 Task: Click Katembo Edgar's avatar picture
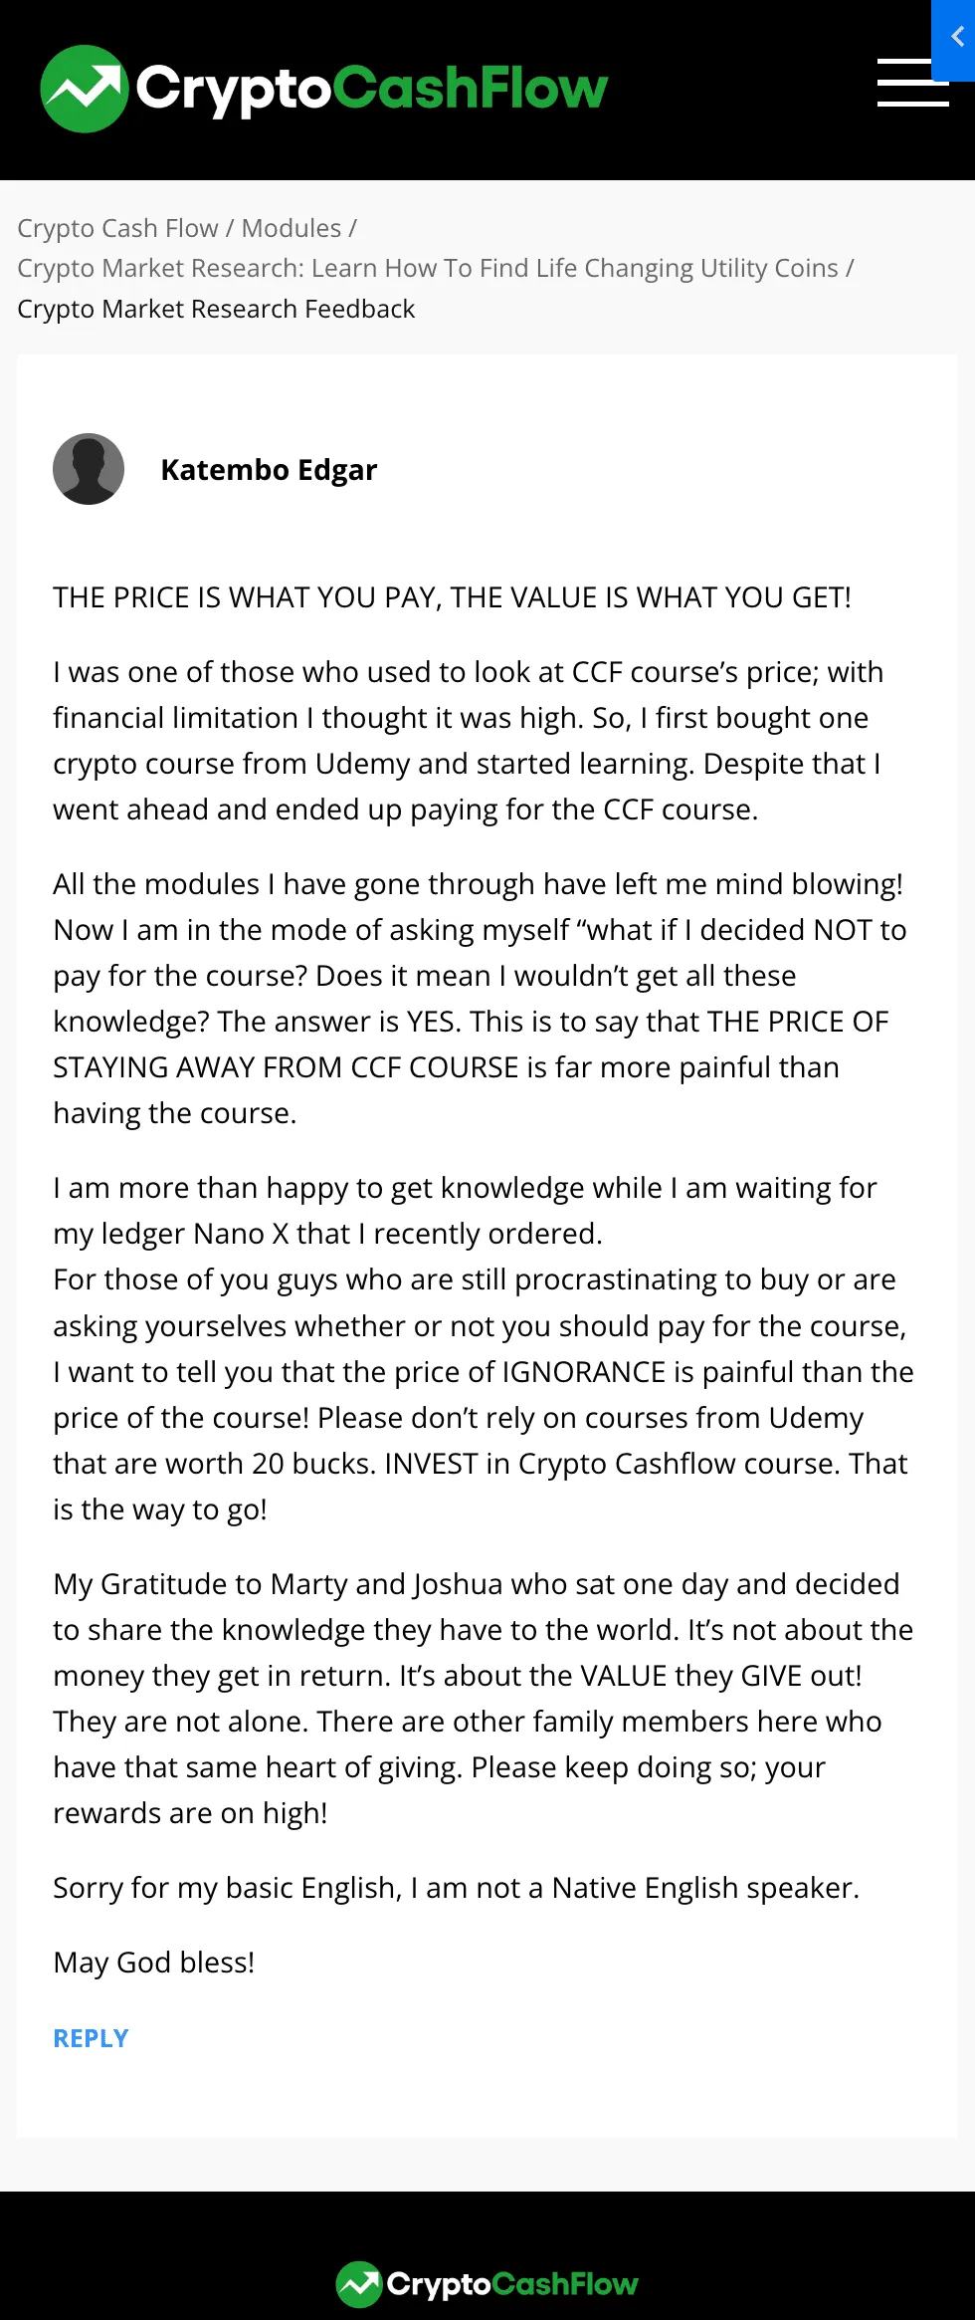[x=89, y=469]
